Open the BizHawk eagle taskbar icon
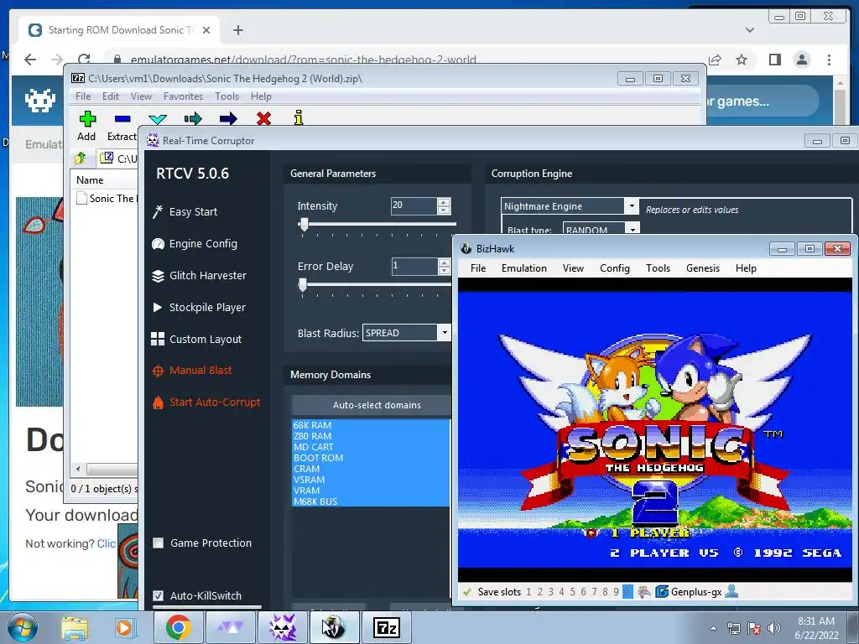 point(334,627)
